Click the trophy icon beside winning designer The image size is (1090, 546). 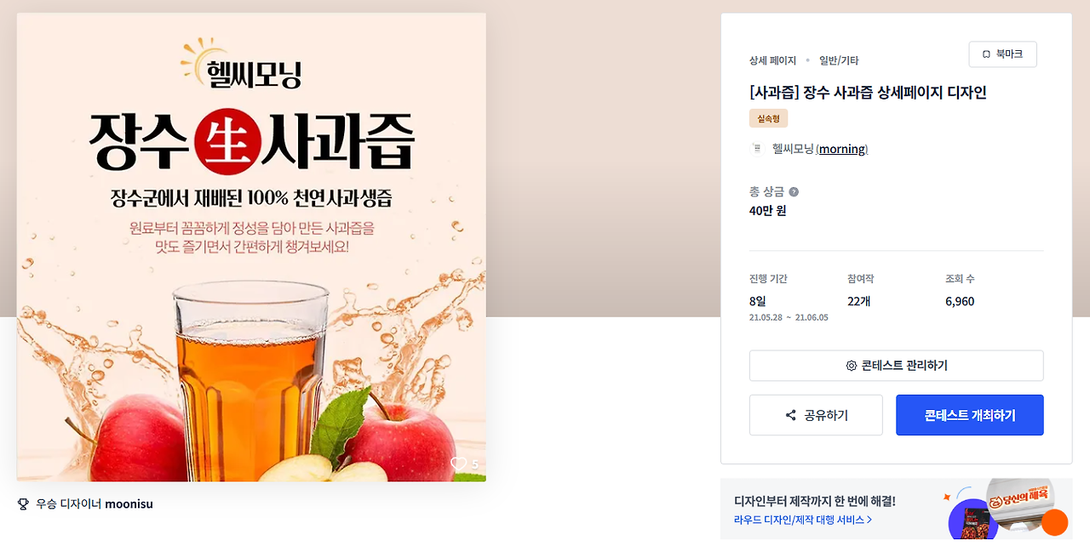(x=23, y=504)
